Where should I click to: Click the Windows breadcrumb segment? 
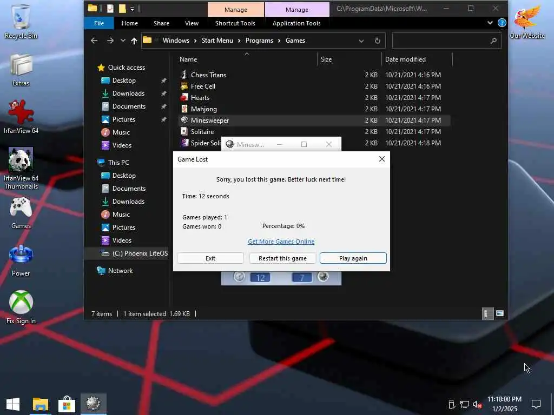point(176,41)
